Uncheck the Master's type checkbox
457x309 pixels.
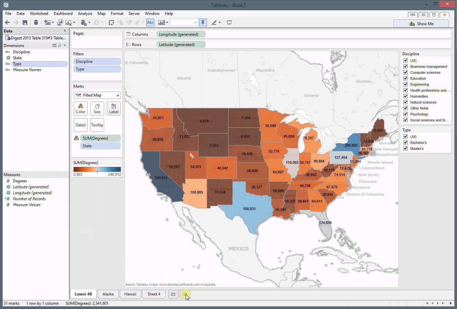[405, 149]
